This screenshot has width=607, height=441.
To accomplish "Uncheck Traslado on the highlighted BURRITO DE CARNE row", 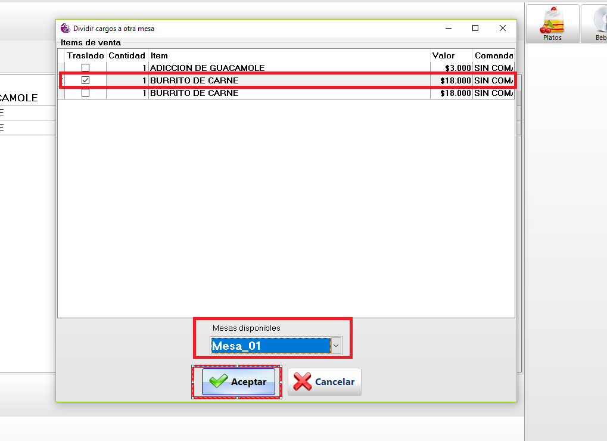I will coord(86,80).
